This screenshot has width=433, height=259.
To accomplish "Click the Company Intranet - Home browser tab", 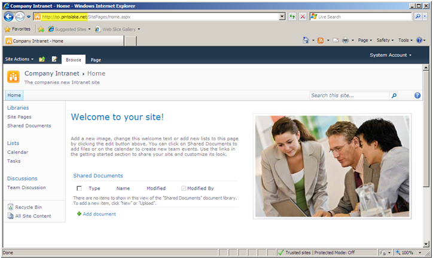I will click(x=64, y=41).
